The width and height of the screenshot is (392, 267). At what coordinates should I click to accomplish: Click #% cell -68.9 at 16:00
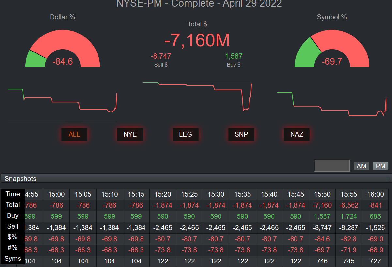click(375, 250)
